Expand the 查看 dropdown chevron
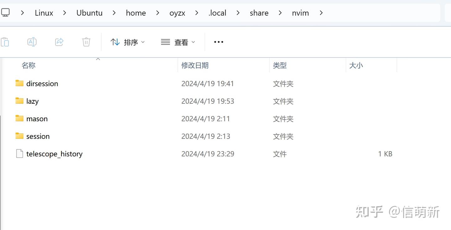This screenshot has width=451, height=230. 193,42
